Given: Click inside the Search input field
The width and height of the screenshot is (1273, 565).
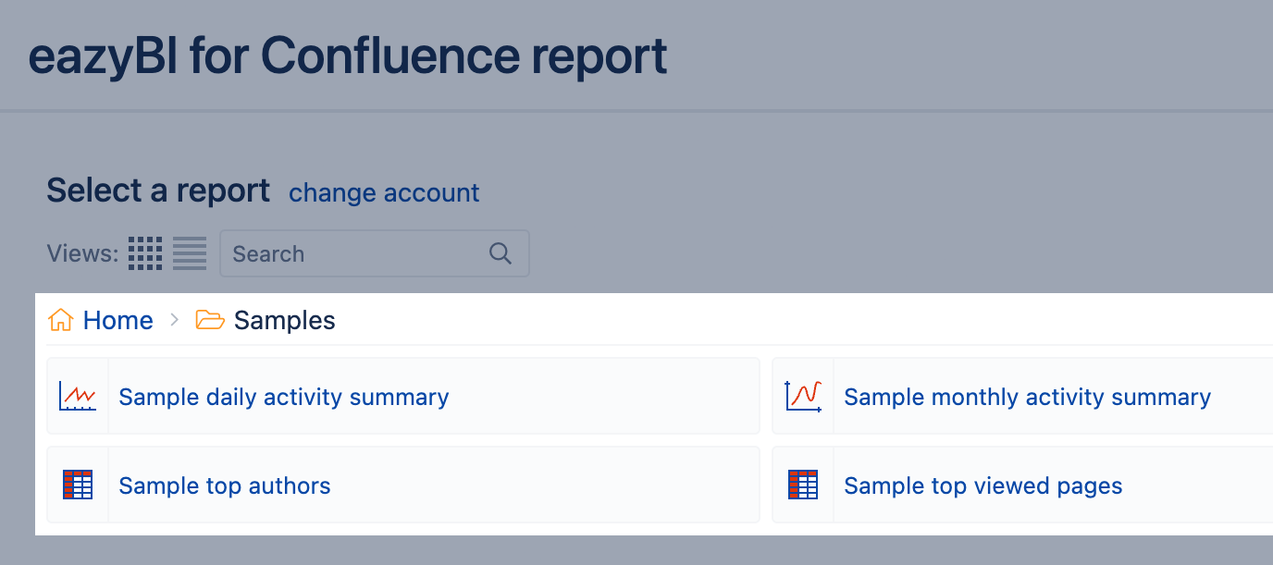Looking at the screenshot, I should [x=352, y=252].
